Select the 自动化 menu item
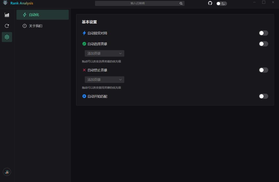Screen dimensions: 279x182 [43, 15]
